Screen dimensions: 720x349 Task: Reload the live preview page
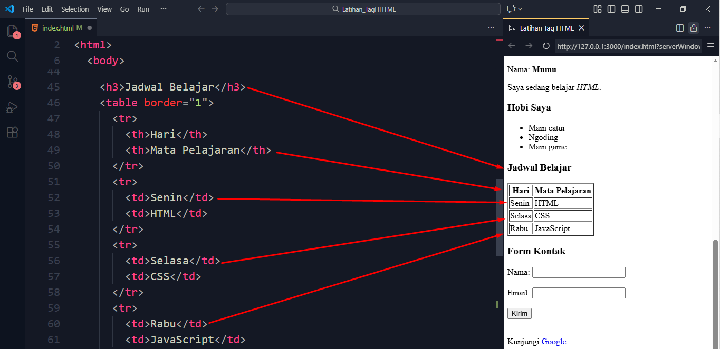pyautogui.click(x=546, y=46)
